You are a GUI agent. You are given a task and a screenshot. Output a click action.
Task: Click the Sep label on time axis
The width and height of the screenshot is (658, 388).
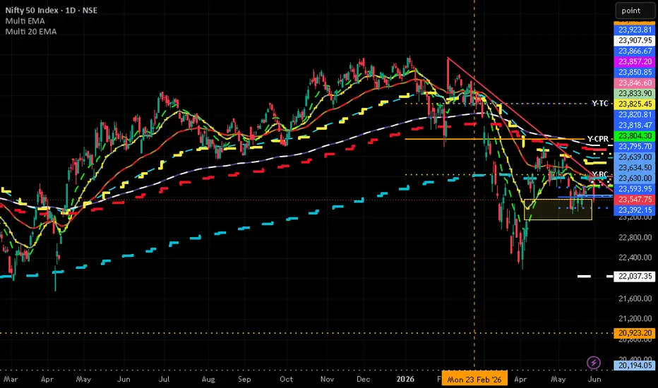[x=244, y=380]
